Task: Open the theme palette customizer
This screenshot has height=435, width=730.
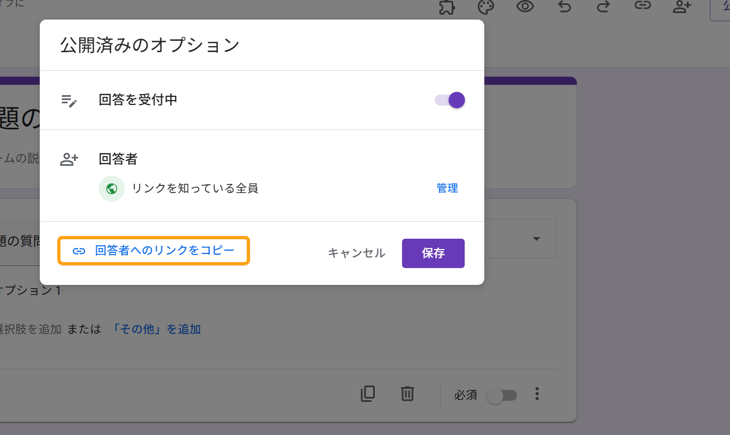Action: tap(485, 7)
